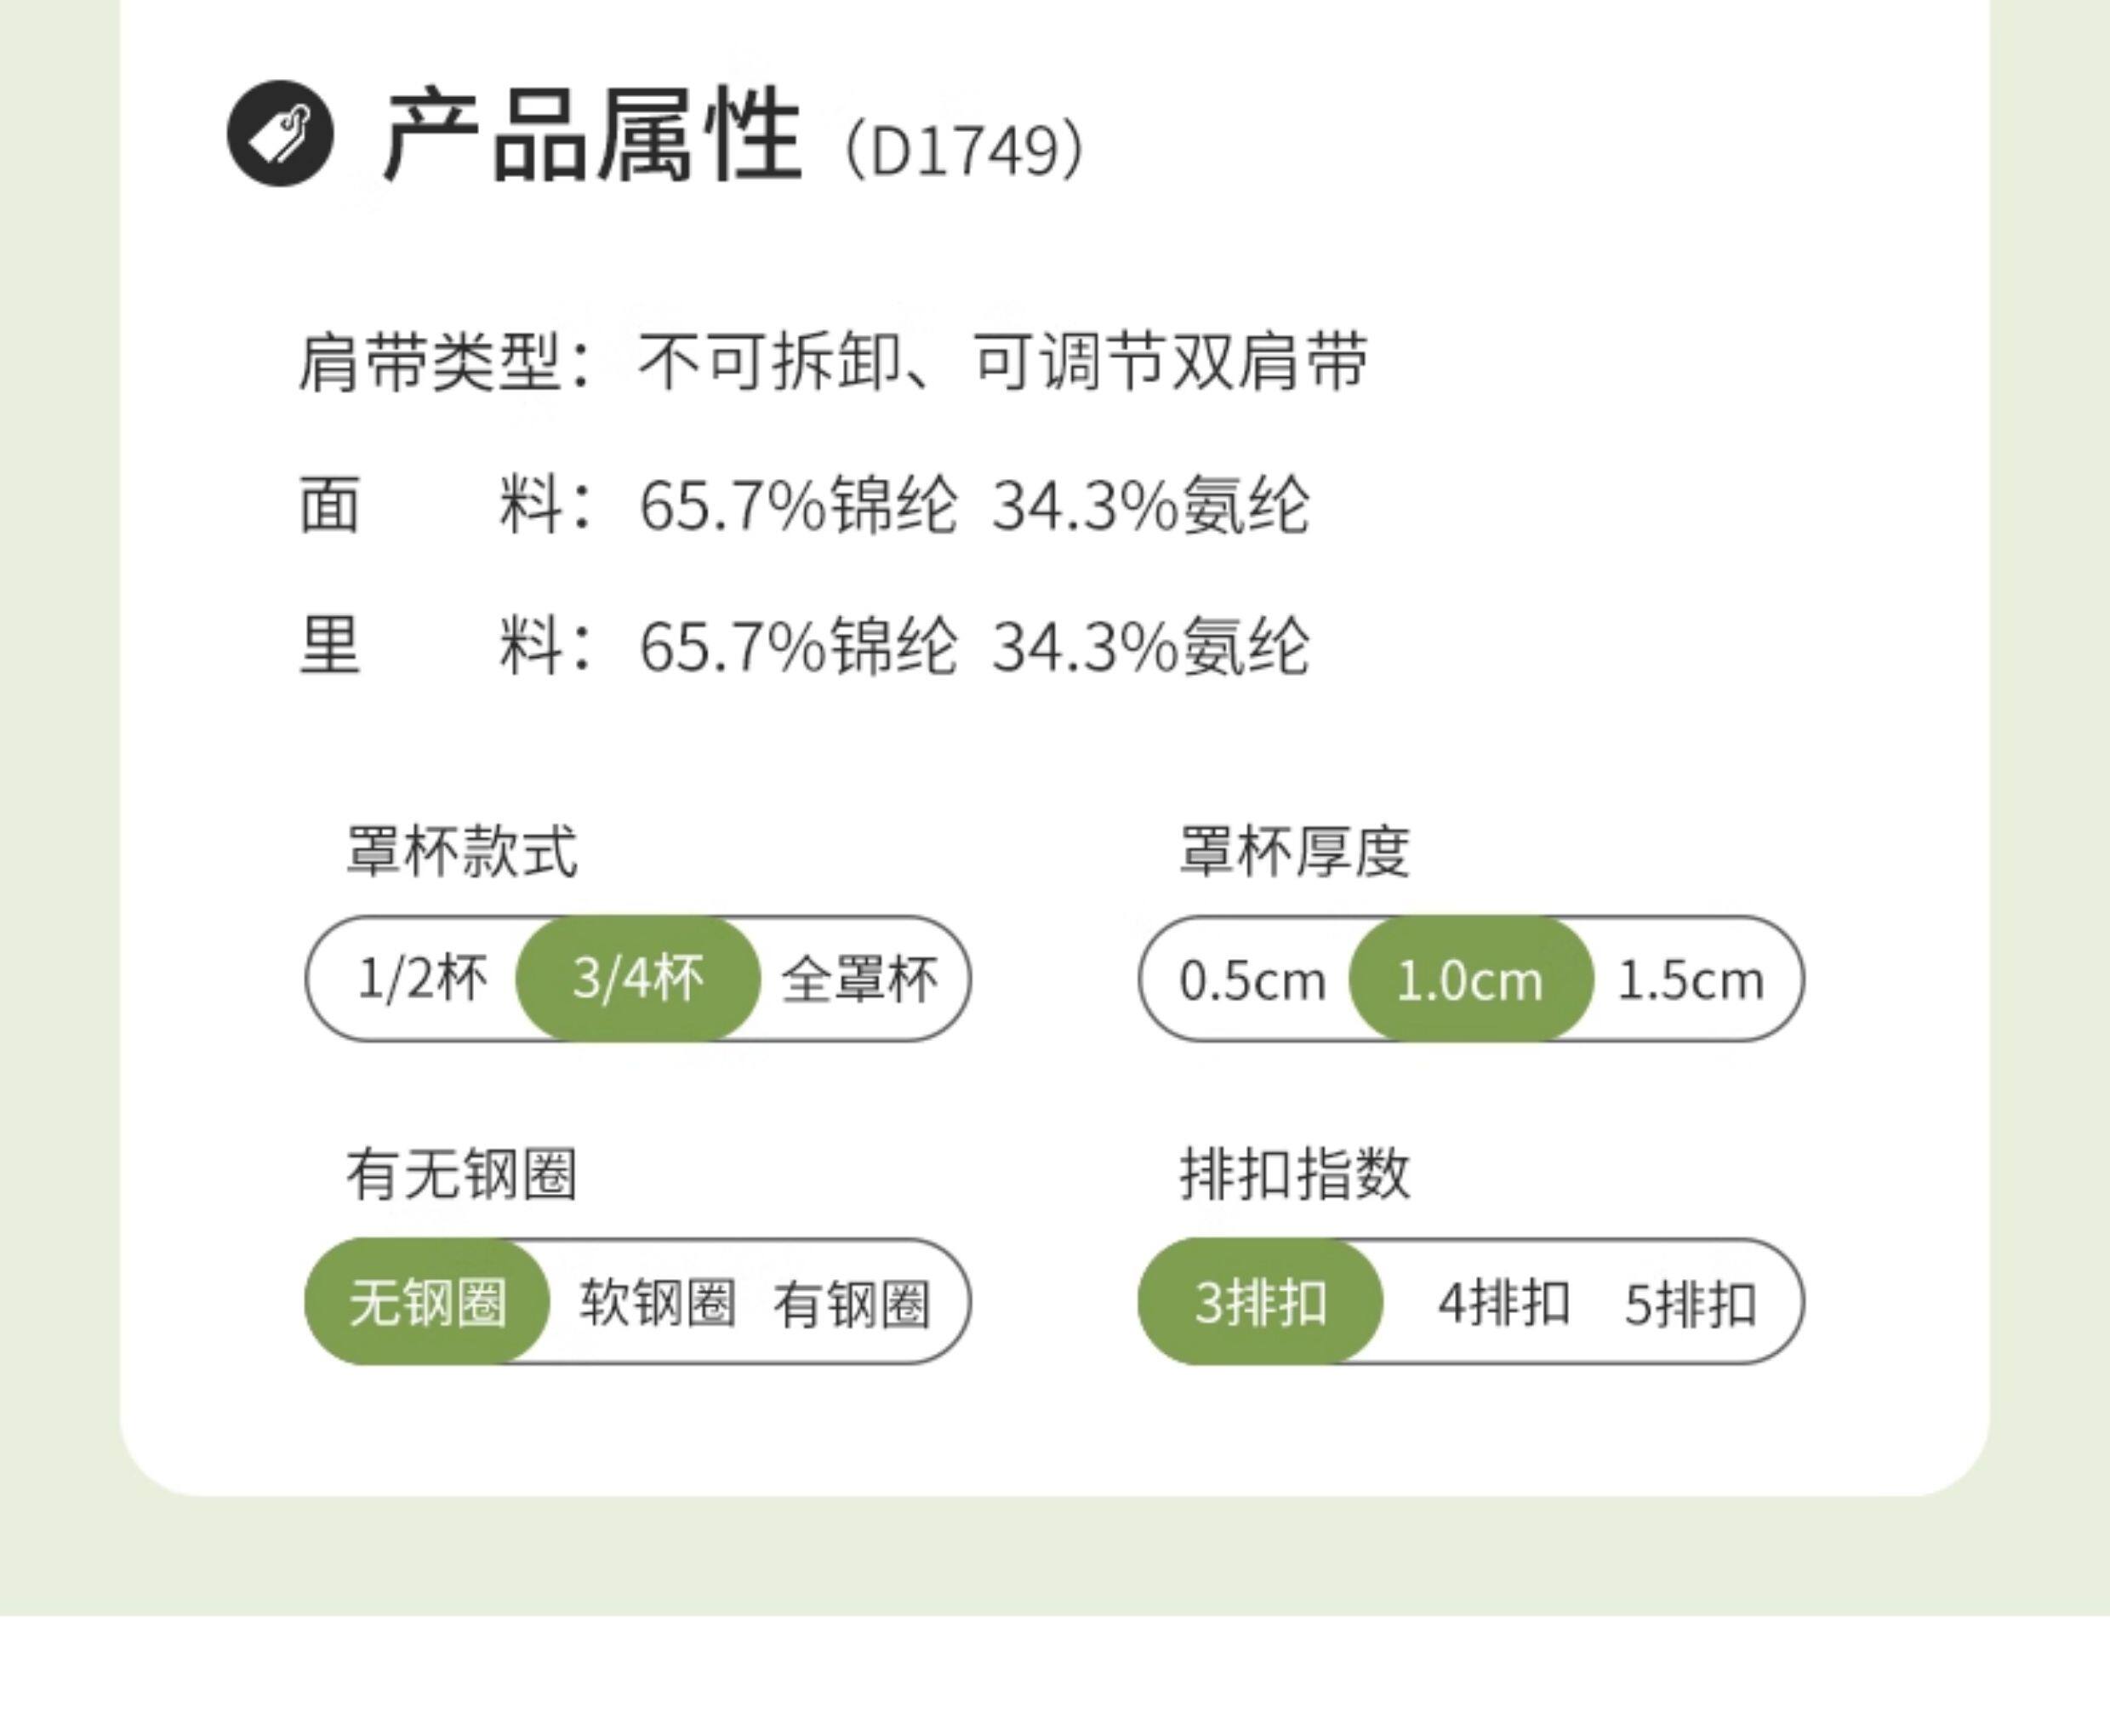Choose the 4排扣 hook option
Screen dimensions: 2110x1736
1504,1302
